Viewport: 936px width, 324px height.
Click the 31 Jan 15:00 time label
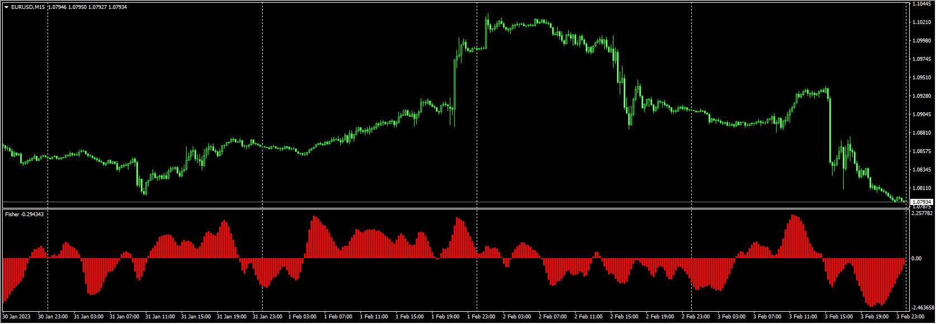click(x=196, y=317)
